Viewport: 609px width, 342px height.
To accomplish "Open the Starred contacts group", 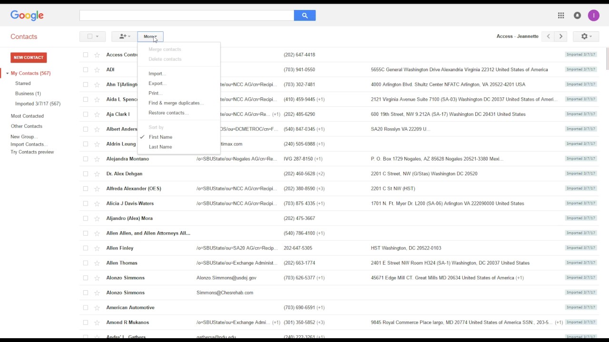I will tap(23, 84).
